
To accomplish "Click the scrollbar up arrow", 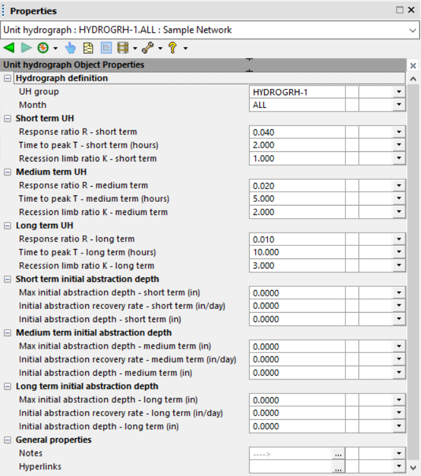I will coord(413,79).
